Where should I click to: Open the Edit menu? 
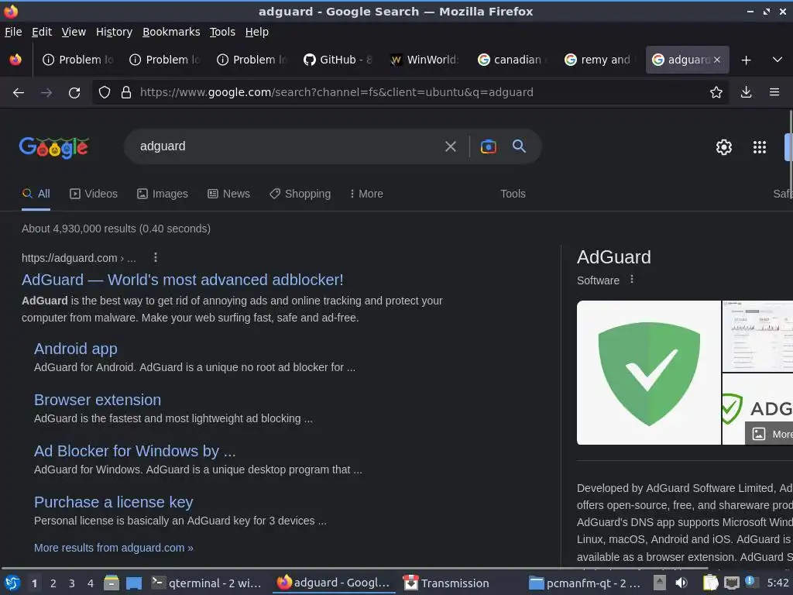pyautogui.click(x=42, y=32)
